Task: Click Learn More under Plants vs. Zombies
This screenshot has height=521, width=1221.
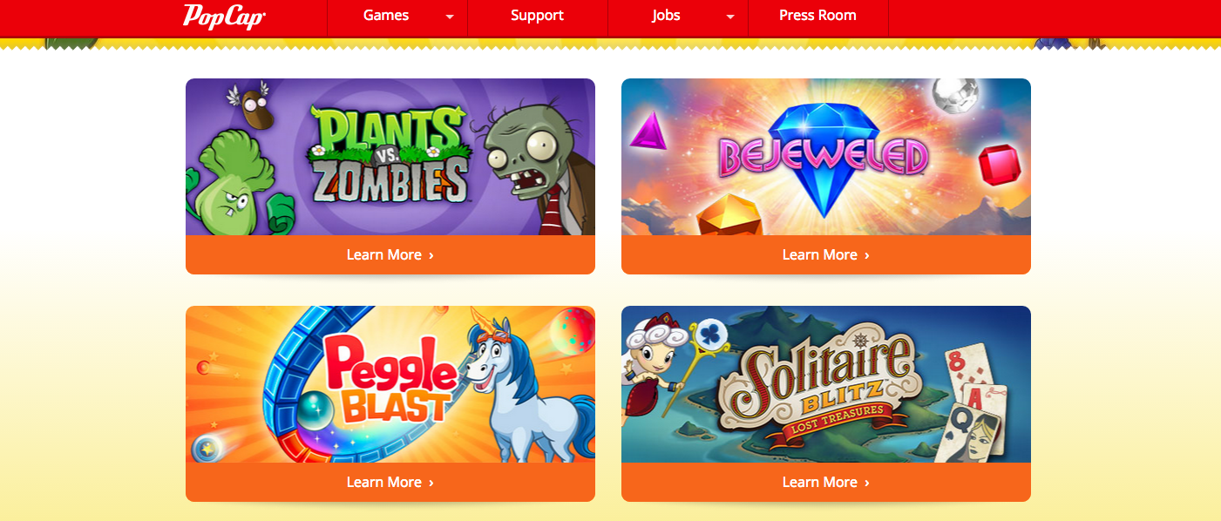Action: (390, 254)
